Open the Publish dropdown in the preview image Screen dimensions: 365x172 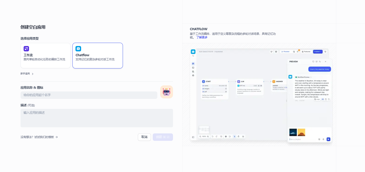pos(318,52)
